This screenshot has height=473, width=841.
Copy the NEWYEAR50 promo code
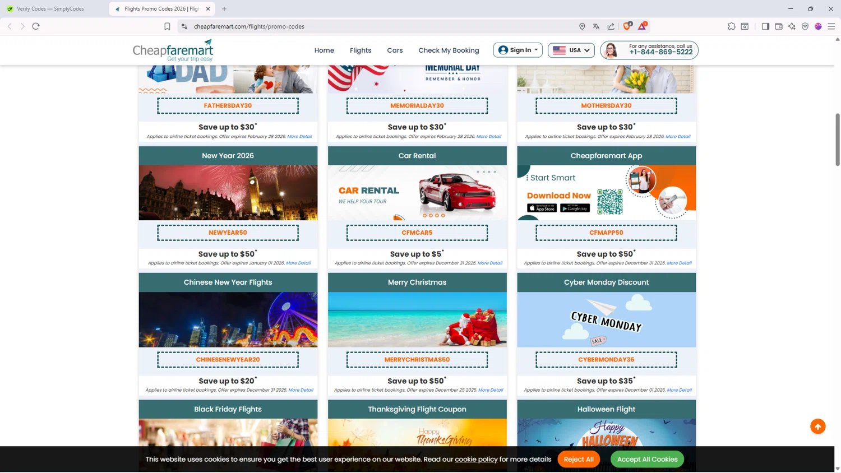tap(228, 233)
